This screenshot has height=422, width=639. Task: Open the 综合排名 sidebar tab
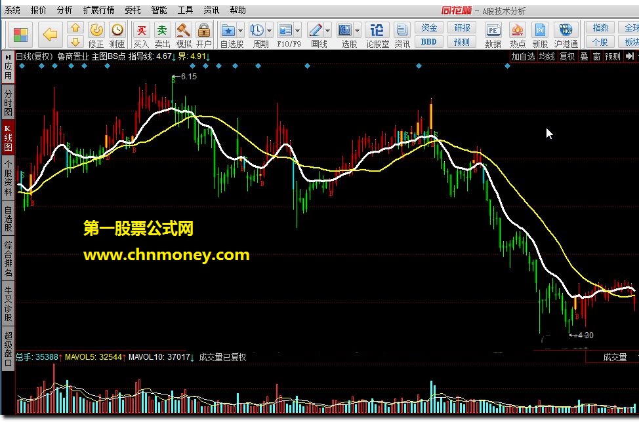[8, 259]
